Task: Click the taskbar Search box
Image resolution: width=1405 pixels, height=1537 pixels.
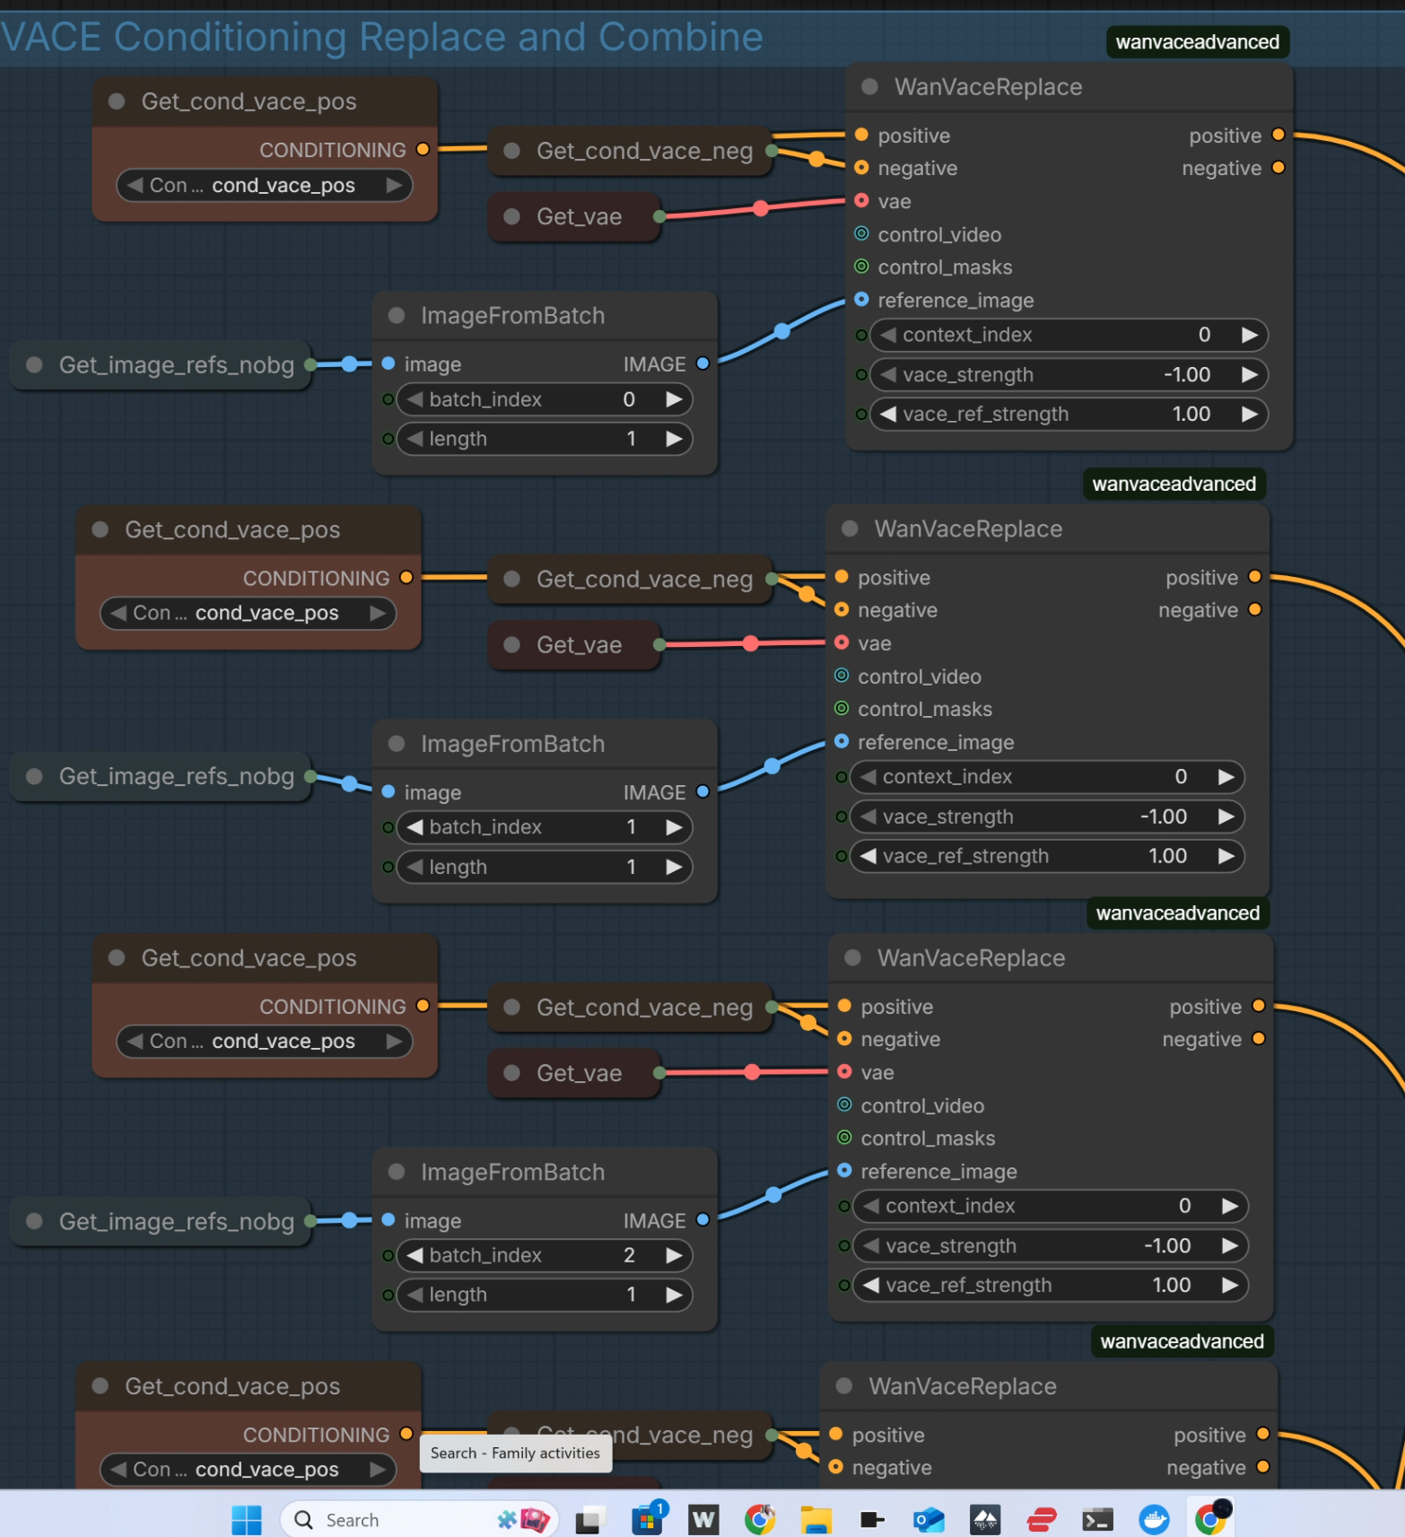Action: pos(395,1519)
